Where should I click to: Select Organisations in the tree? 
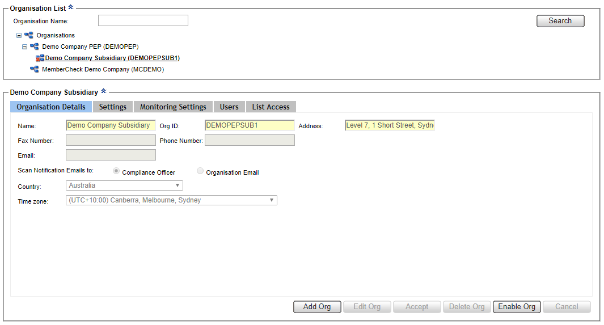point(56,35)
